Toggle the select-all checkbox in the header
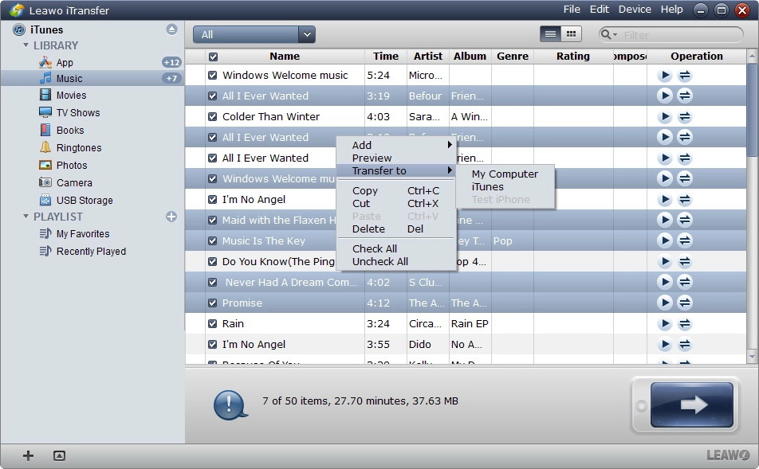 pos(211,56)
